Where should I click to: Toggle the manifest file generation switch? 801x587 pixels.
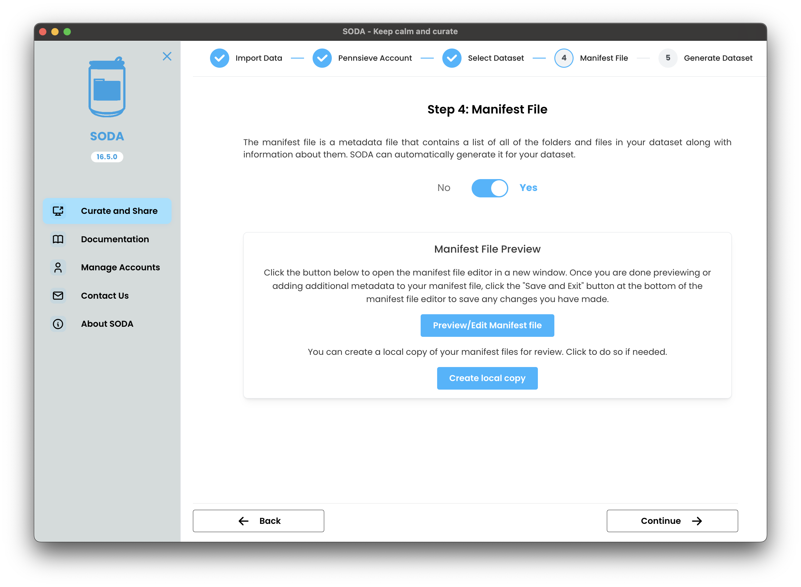coord(490,188)
